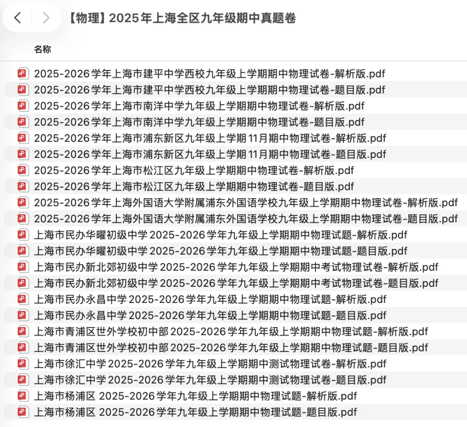Image resolution: width=467 pixels, height=427 pixels.
Task: Click PDF icon of 浦东外国语学校 题目版 file
Action: click(x=23, y=219)
